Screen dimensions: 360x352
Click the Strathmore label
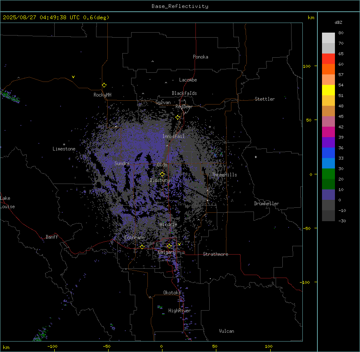pos(215,254)
